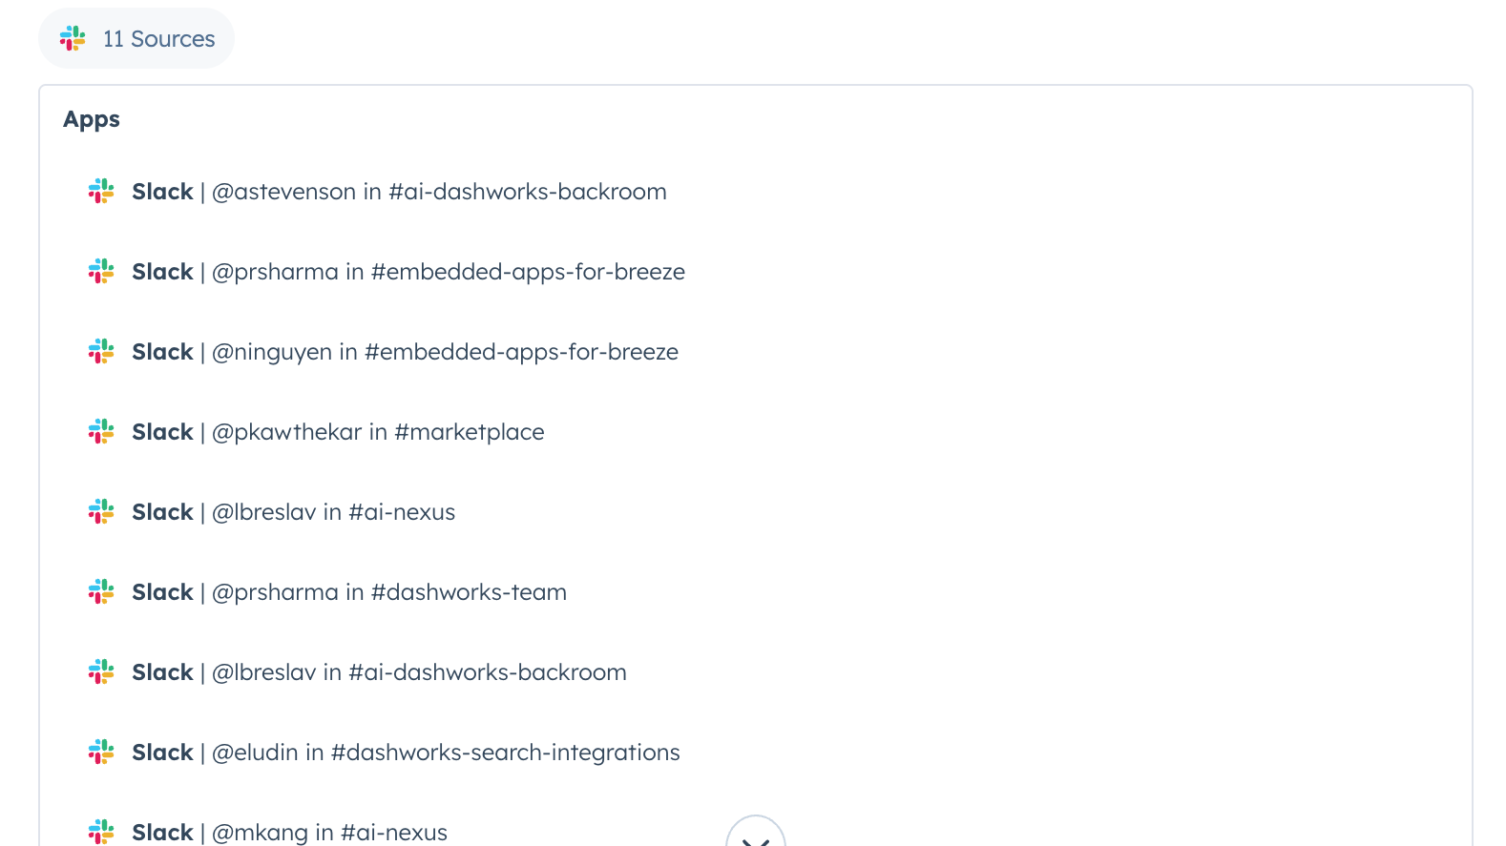Image resolution: width=1506 pixels, height=846 pixels.
Task: Click the Slack icon beside @lbreslav in #ai-dashworks-backroom
Action: pyautogui.click(x=101, y=672)
